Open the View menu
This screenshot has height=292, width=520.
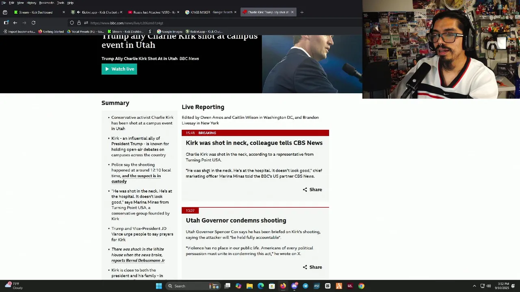pyautogui.click(x=20, y=3)
